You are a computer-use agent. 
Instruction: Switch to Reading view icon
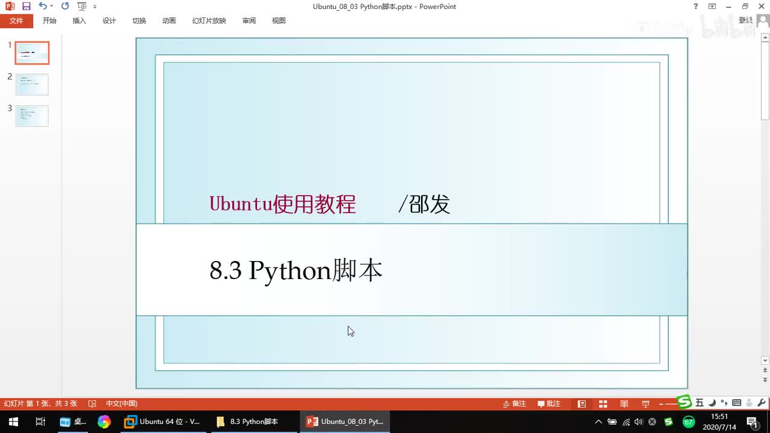click(x=624, y=404)
